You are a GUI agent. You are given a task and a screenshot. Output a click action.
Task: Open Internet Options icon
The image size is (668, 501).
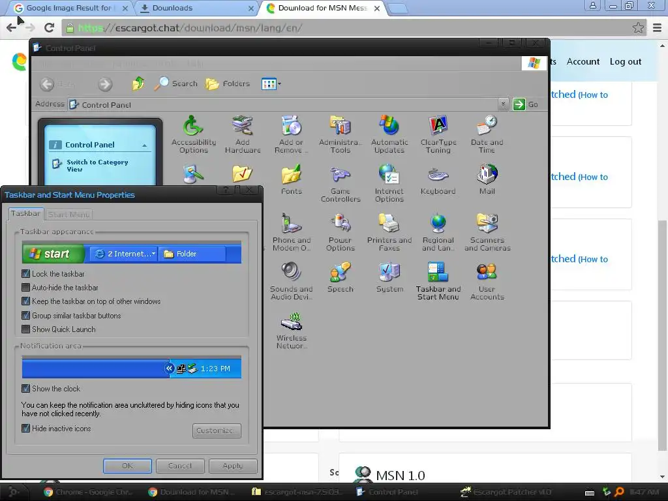click(x=389, y=183)
